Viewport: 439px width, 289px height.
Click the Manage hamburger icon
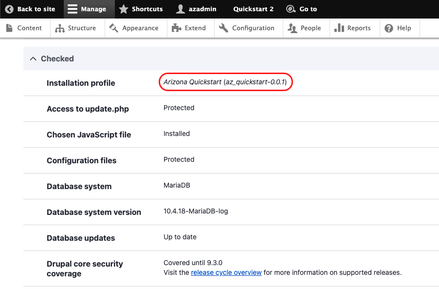(72, 9)
